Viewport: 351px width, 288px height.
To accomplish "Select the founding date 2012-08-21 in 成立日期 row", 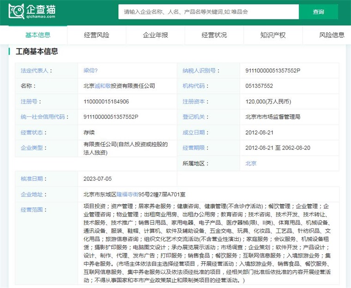I will (259, 132).
